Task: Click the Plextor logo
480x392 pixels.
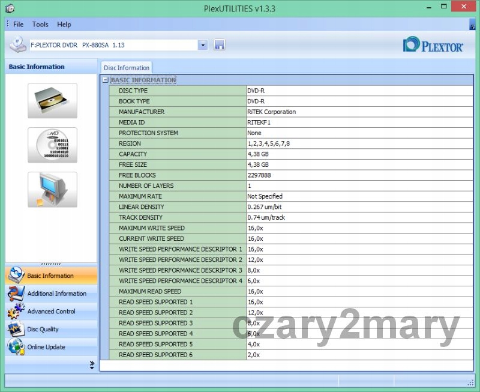Action: click(x=433, y=45)
